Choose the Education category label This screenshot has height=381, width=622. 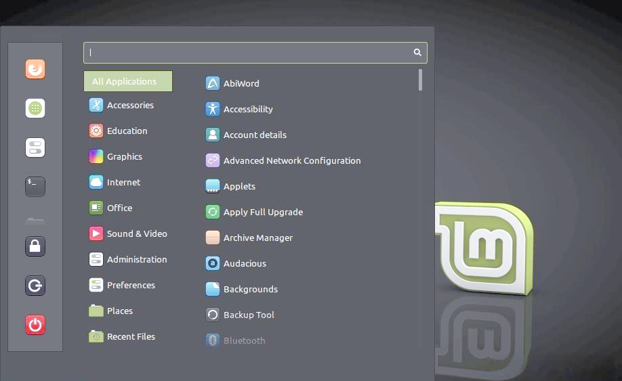click(x=127, y=131)
